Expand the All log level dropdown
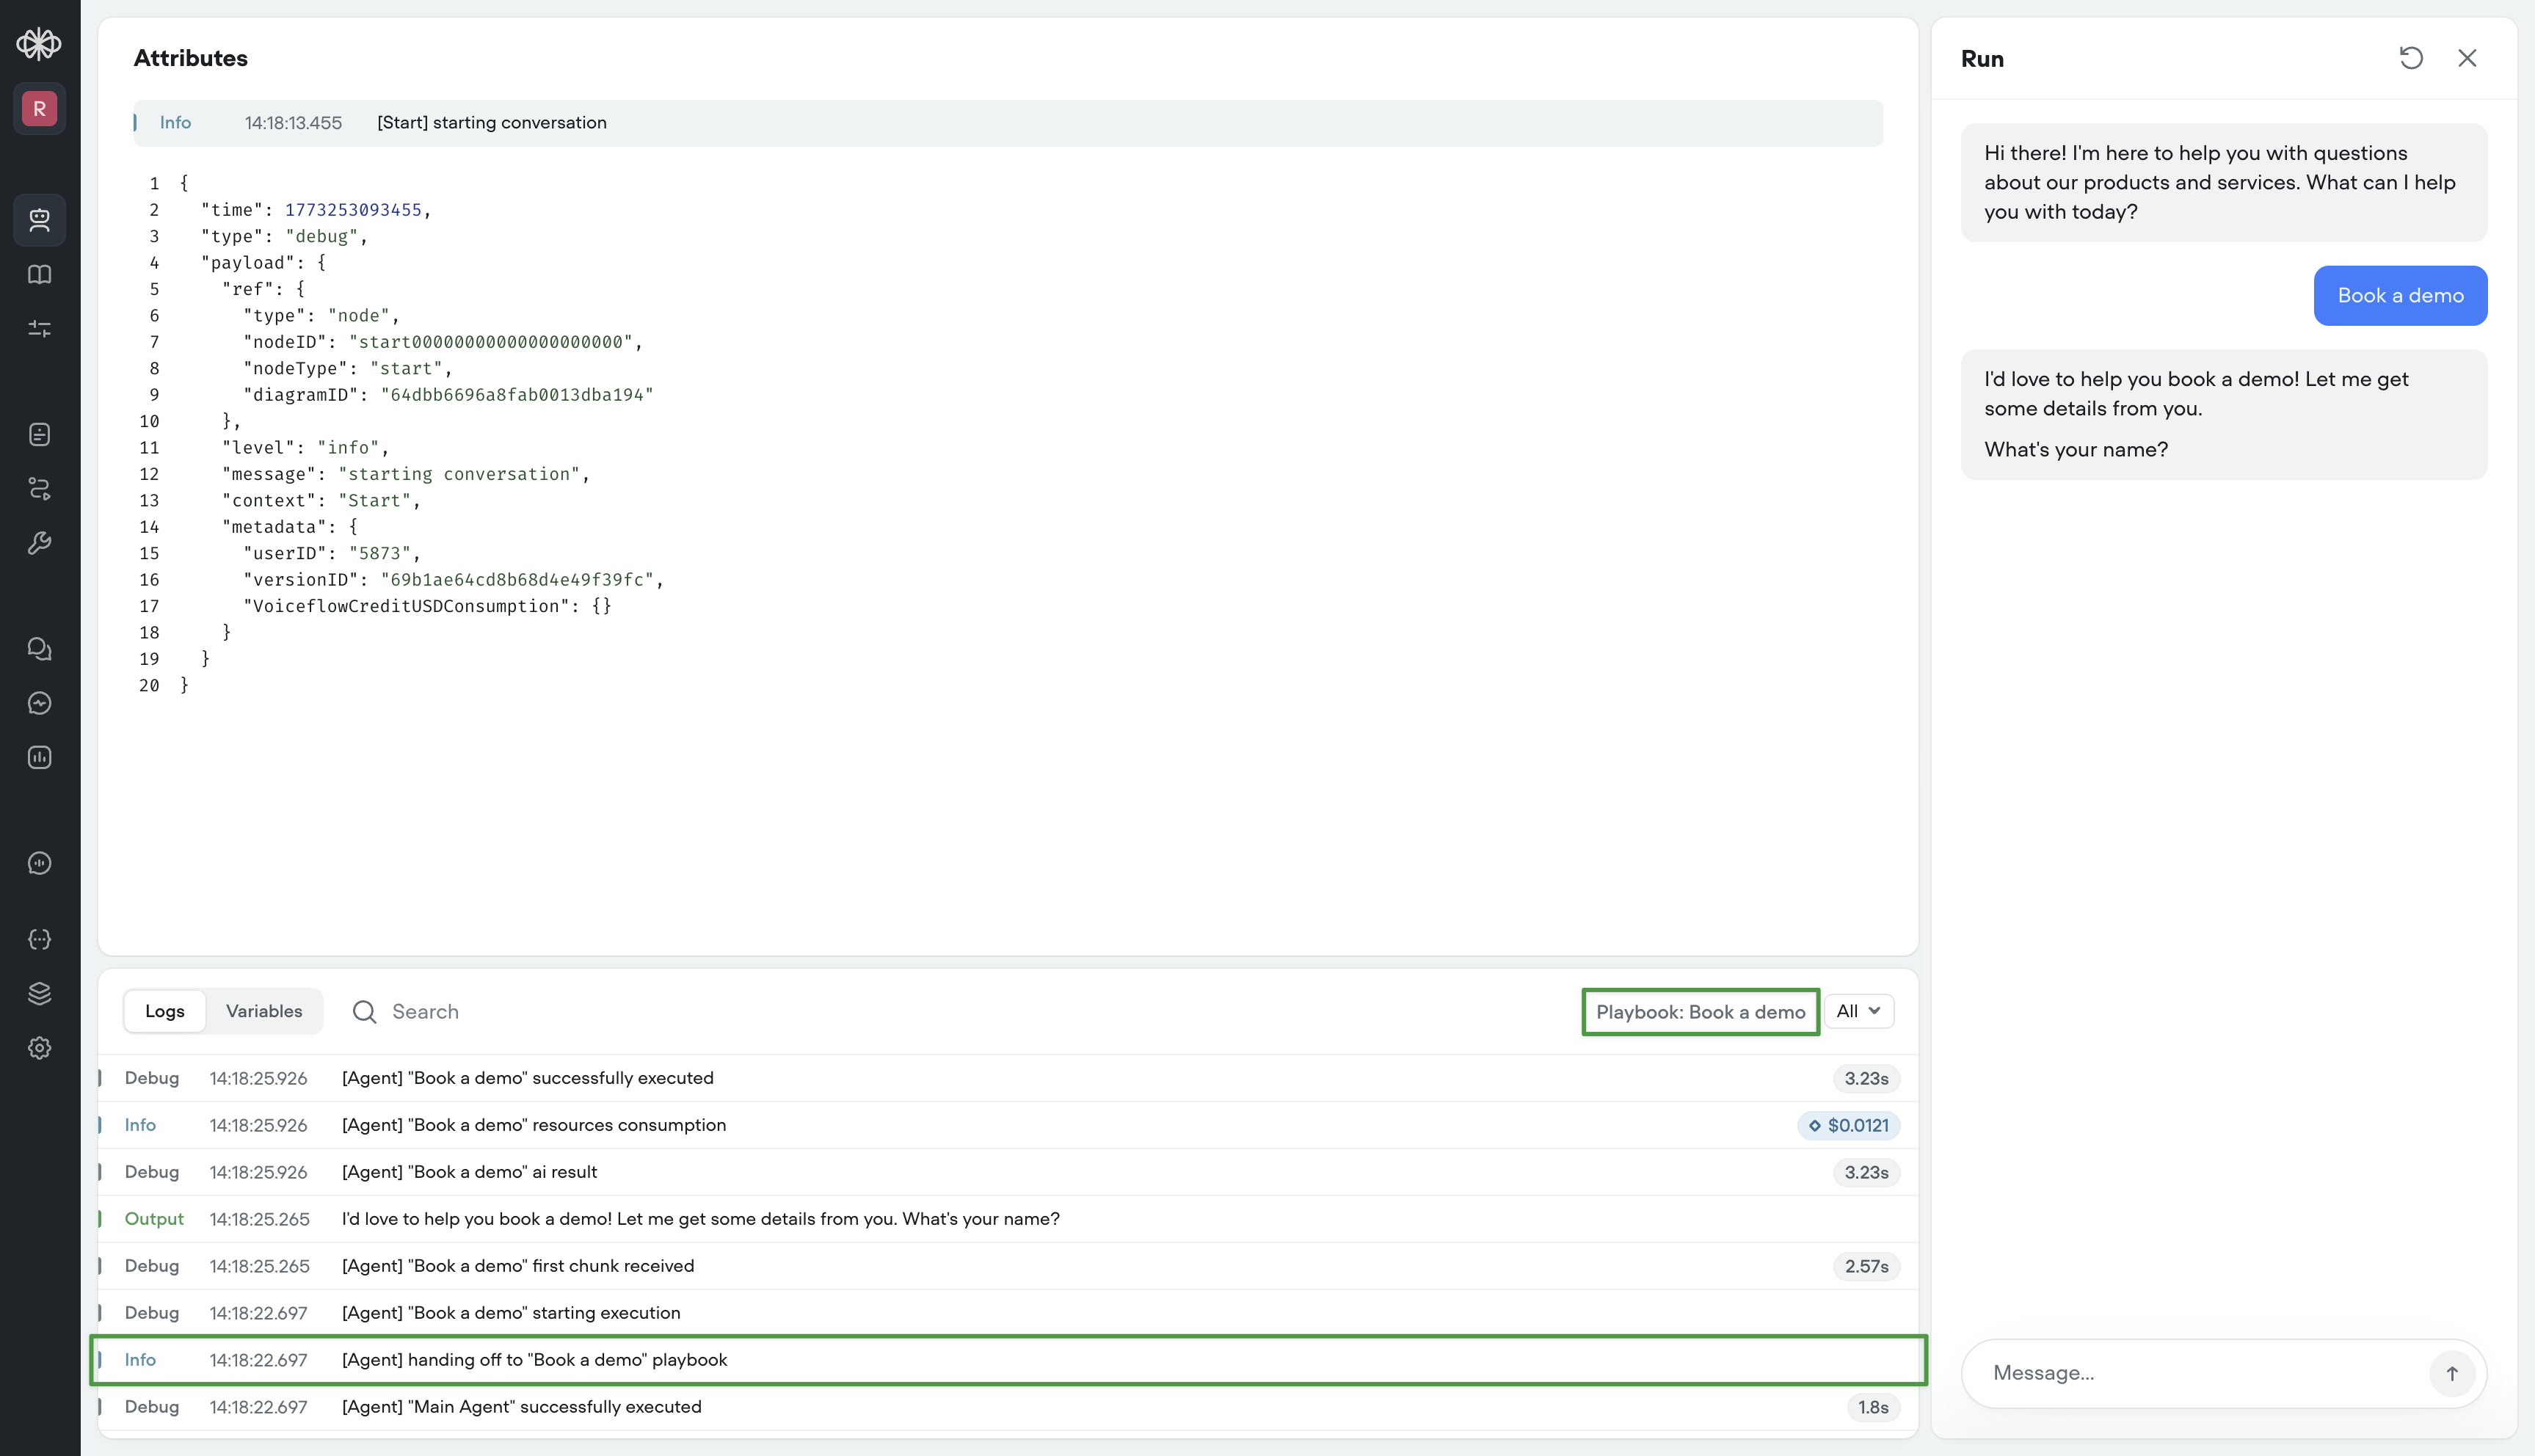Viewport: 2535px width, 1456px height. click(1858, 1011)
